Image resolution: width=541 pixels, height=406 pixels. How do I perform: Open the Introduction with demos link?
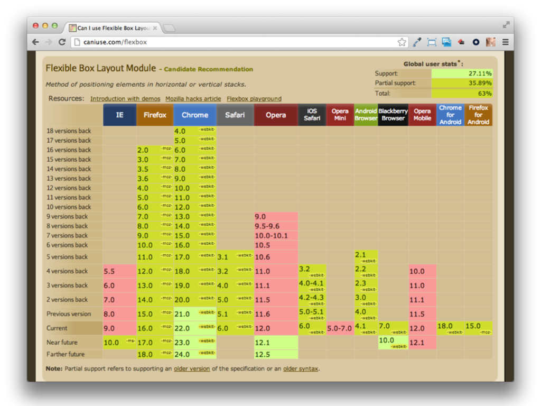[125, 99]
